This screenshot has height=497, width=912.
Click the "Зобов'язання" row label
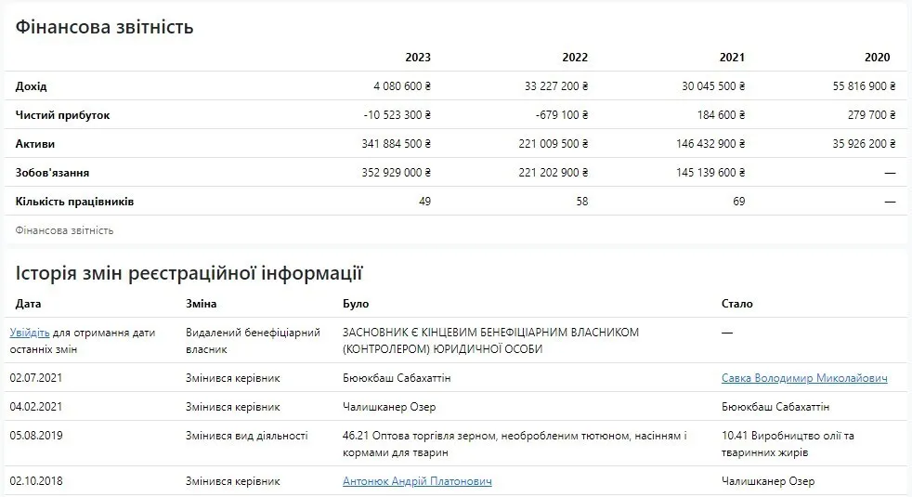point(53,173)
